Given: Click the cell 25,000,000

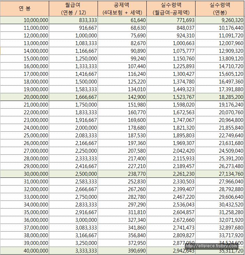Looking at the screenshot, I should [x=24, y=136].
